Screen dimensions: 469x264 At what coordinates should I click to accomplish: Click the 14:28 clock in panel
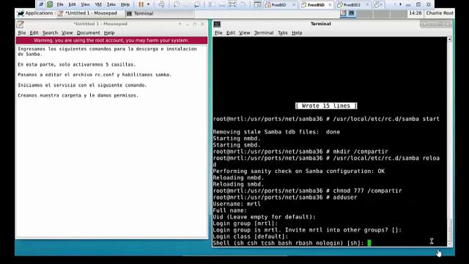(x=416, y=13)
